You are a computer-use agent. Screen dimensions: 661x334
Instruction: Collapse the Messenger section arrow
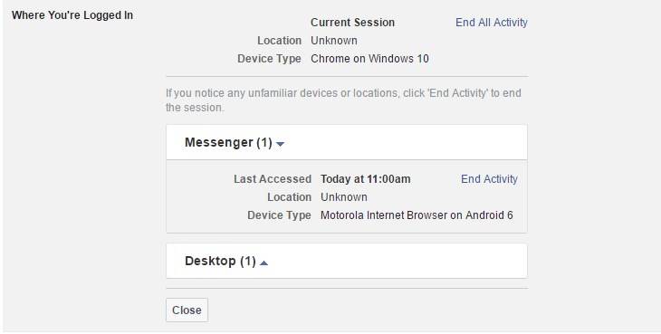click(x=281, y=144)
